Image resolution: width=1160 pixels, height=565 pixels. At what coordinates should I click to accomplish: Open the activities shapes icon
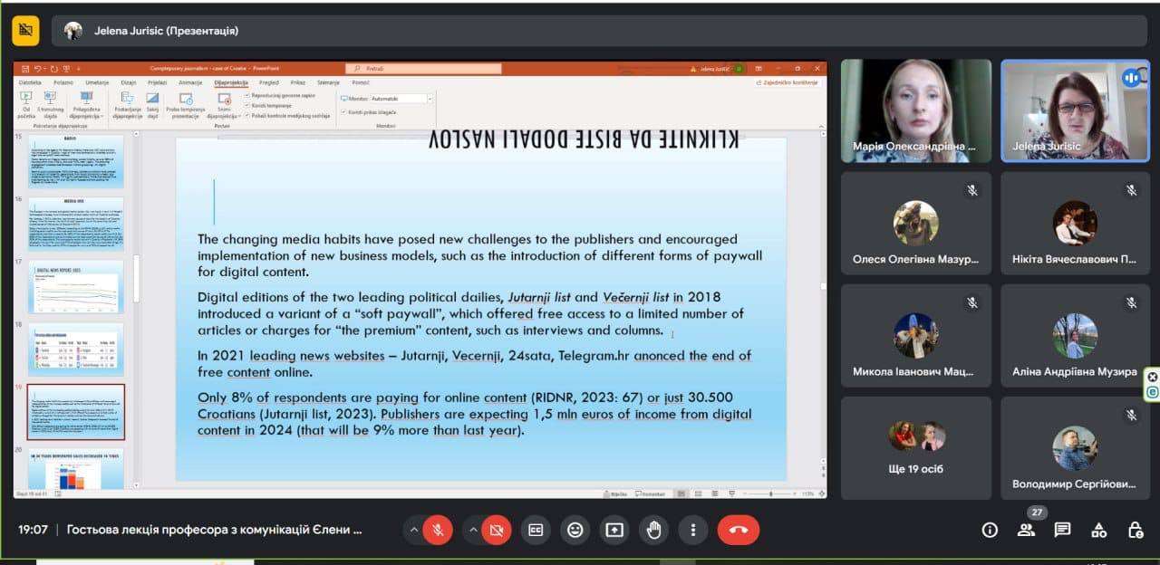click(1098, 530)
